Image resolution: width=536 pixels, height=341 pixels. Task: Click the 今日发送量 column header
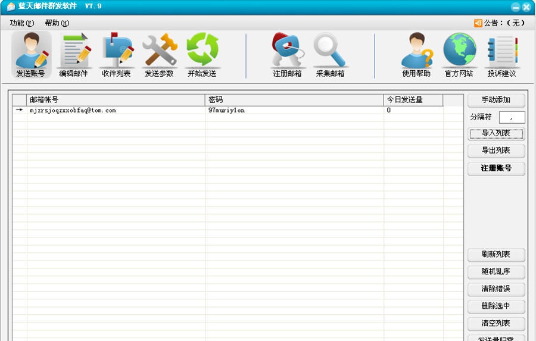(x=413, y=100)
